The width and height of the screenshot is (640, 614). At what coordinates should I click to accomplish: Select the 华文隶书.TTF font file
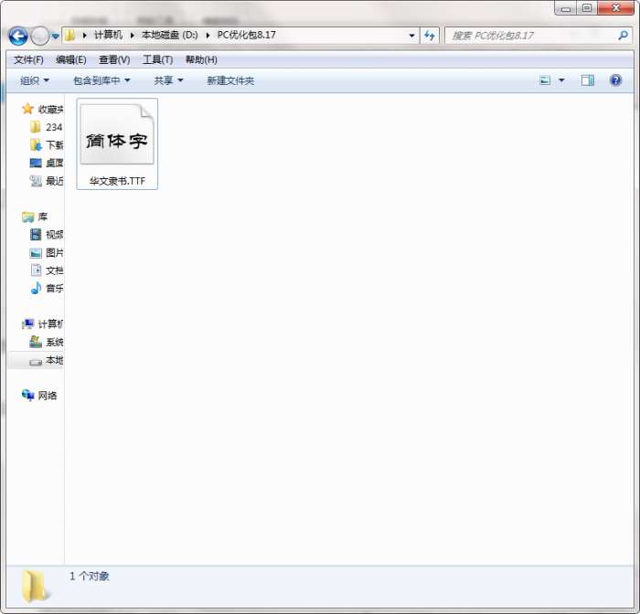pyautogui.click(x=117, y=143)
